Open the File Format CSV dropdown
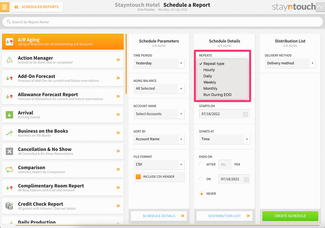 coord(159,164)
